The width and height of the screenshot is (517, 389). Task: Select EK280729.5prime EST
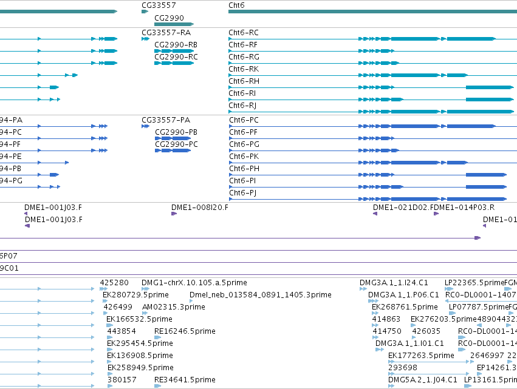pos(135,295)
